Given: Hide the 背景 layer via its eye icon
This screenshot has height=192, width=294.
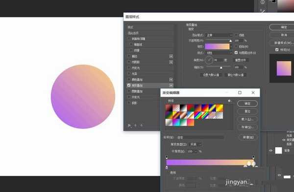Looking at the screenshot, I should coord(271,150).
